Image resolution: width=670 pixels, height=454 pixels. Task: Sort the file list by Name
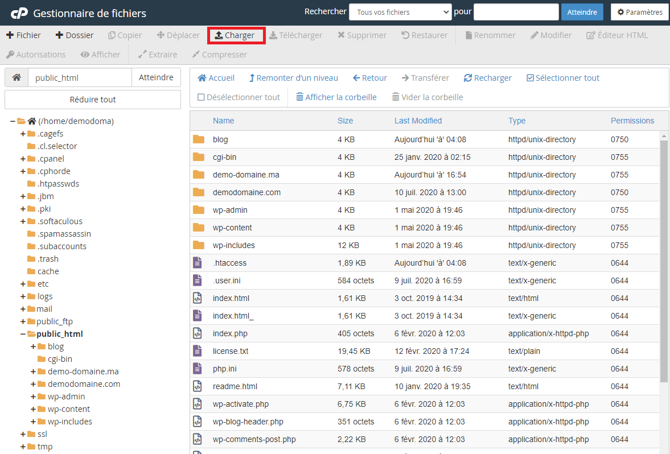pos(224,121)
